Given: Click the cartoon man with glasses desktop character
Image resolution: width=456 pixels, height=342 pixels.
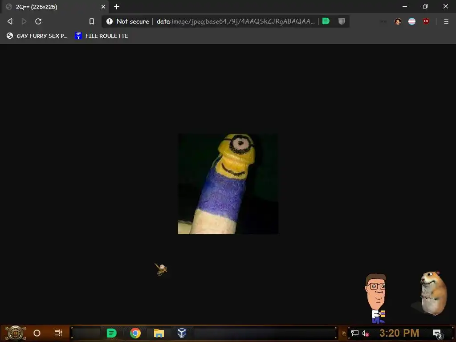Looking at the screenshot, I should tap(376, 298).
